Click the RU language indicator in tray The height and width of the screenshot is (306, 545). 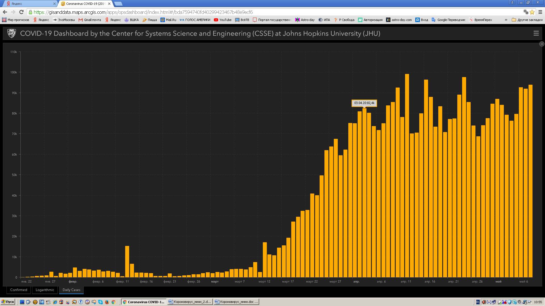point(478,302)
